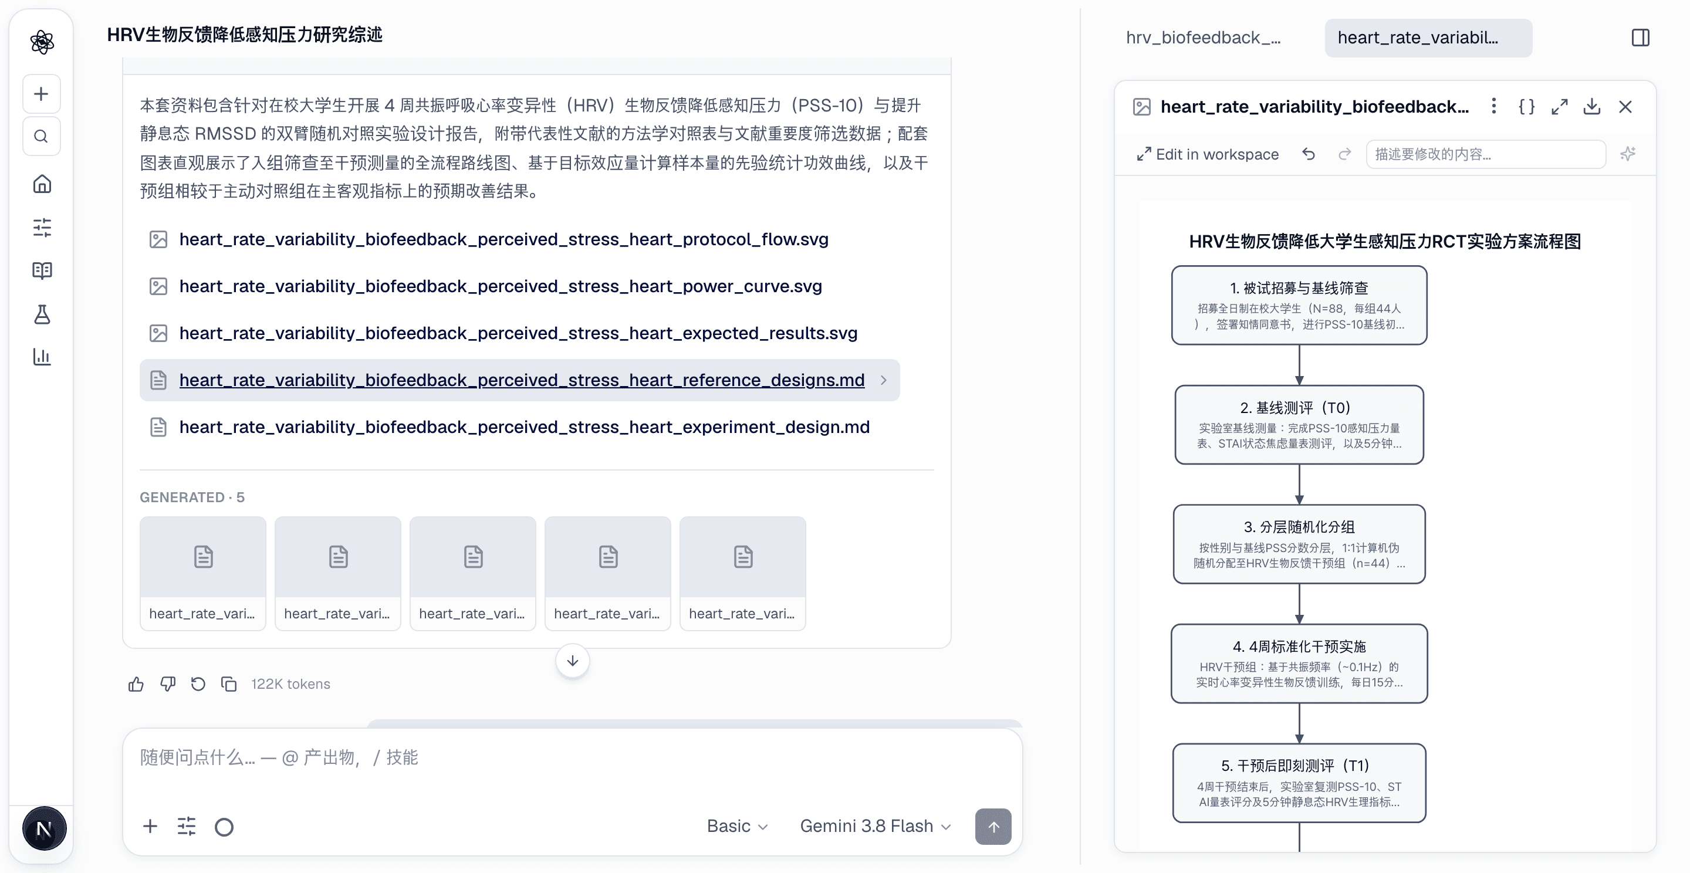Viewport: 1690px width, 873px height.
Task: Open the bar chart icon in the sidebar
Action: [42, 357]
